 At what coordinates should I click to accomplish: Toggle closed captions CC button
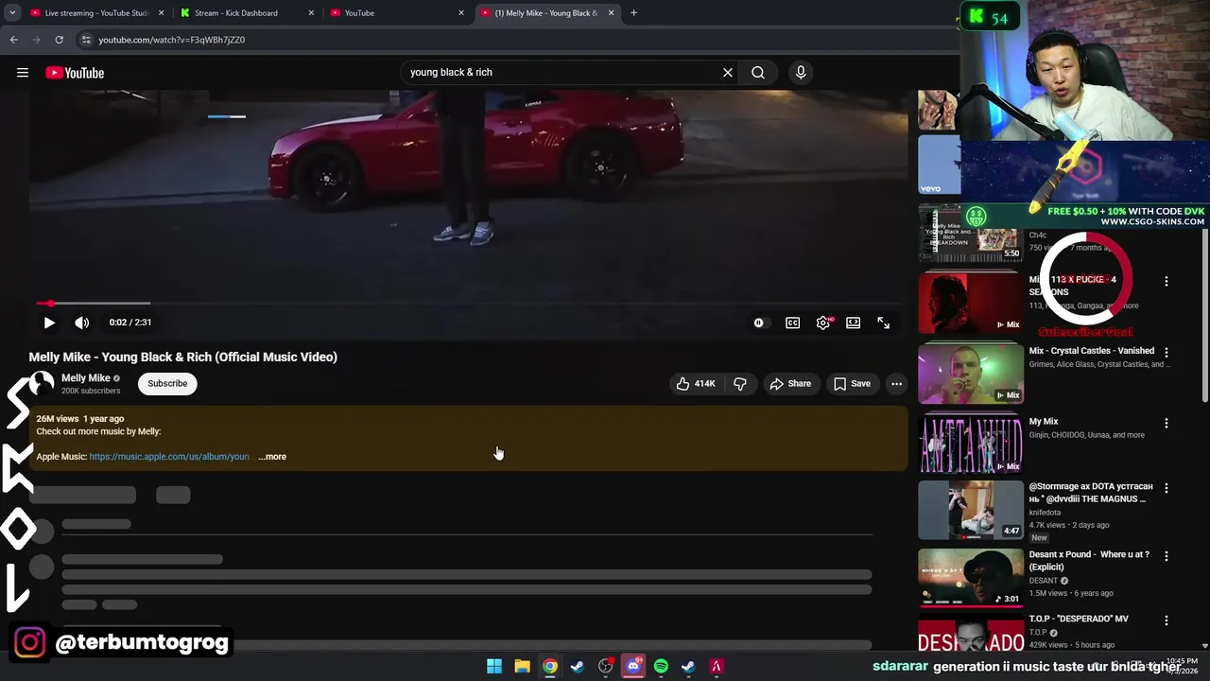[x=792, y=323]
